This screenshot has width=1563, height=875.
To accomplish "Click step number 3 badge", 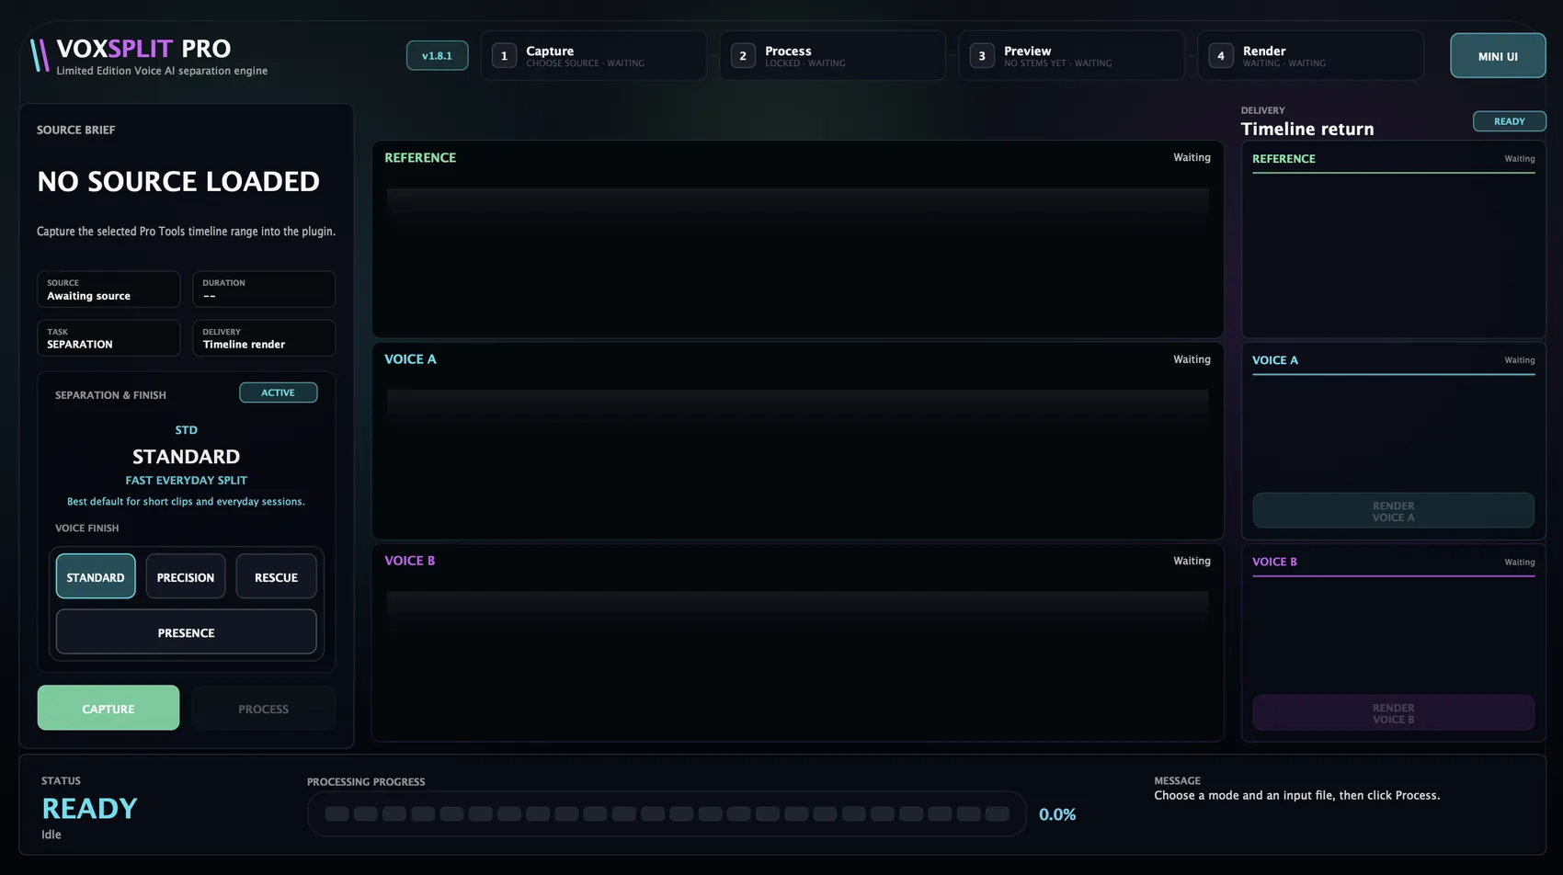I will (x=982, y=56).
